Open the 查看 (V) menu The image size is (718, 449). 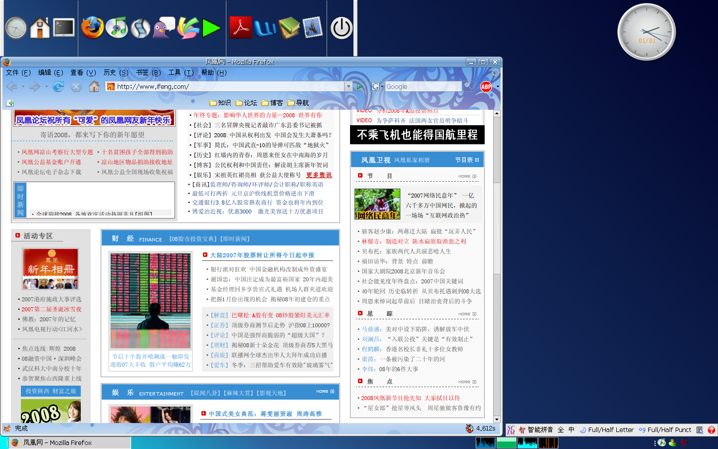(x=83, y=72)
